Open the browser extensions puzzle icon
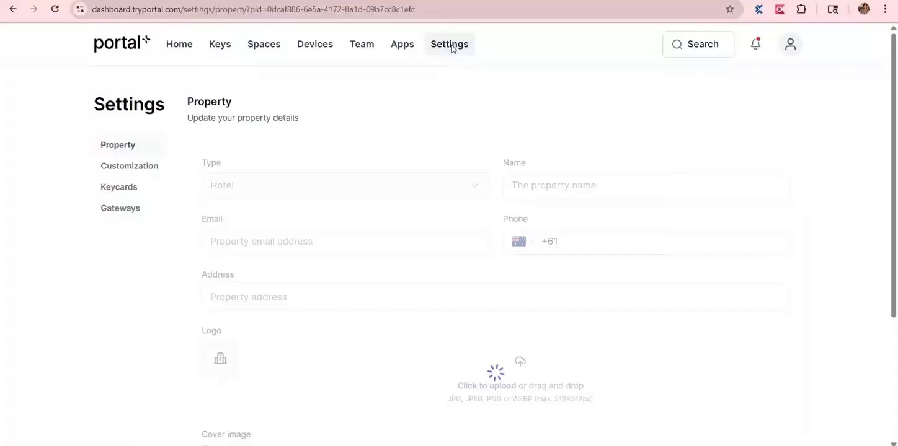Viewport: 898px width, 446px height. [x=801, y=9]
